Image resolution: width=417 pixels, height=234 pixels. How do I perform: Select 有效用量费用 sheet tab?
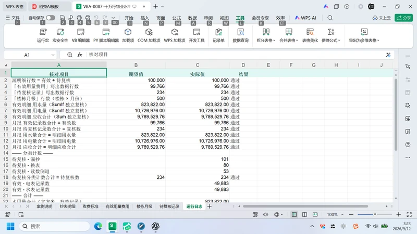117,206
